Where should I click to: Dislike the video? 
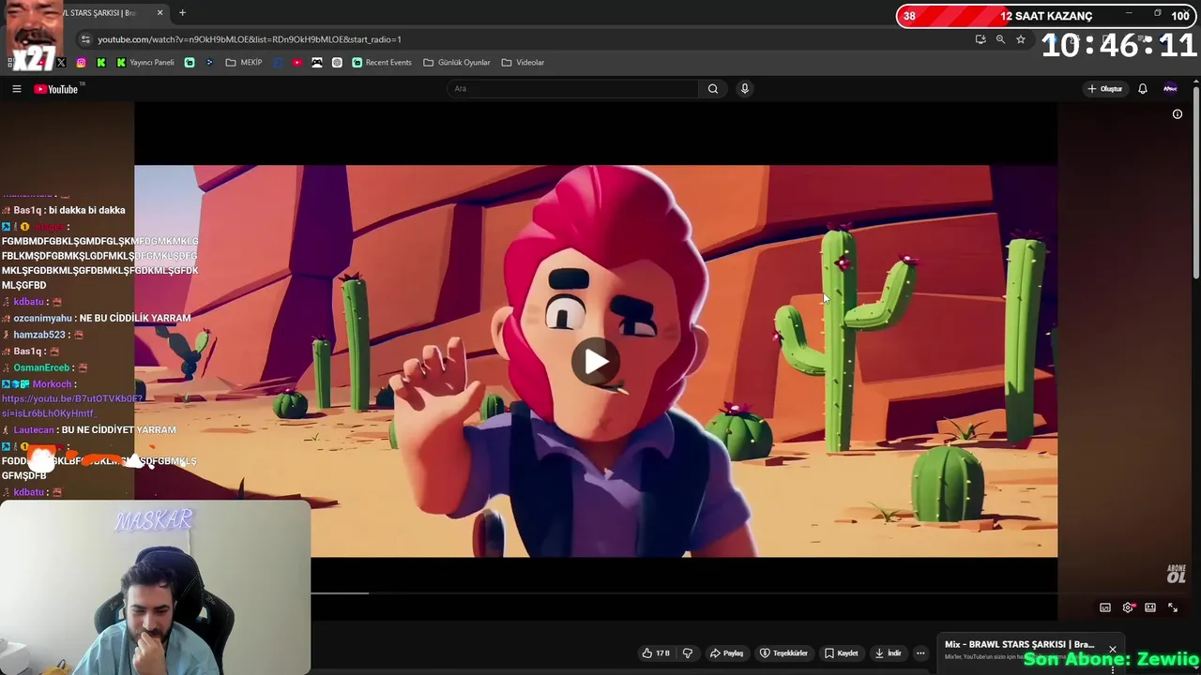(x=688, y=653)
